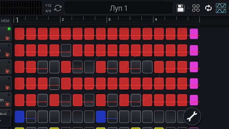The image size is (229, 129).
Task: Disable the sixth red step in 'en' row
Action: tap(78, 100)
